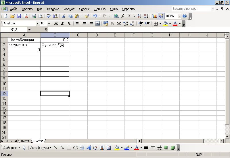Apply currency format
The image size is (230, 158).
(106, 24)
